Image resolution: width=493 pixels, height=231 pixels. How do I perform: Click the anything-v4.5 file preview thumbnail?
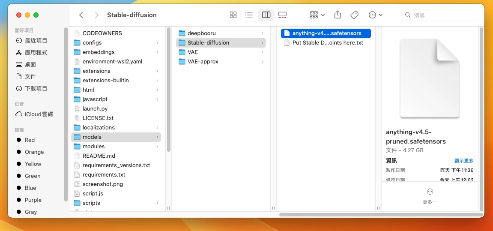click(430, 78)
